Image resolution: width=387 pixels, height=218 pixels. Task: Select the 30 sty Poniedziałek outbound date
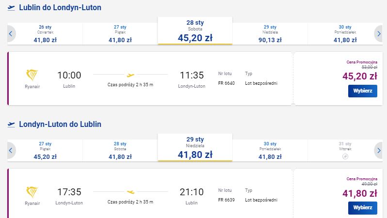pyautogui.click(x=345, y=34)
